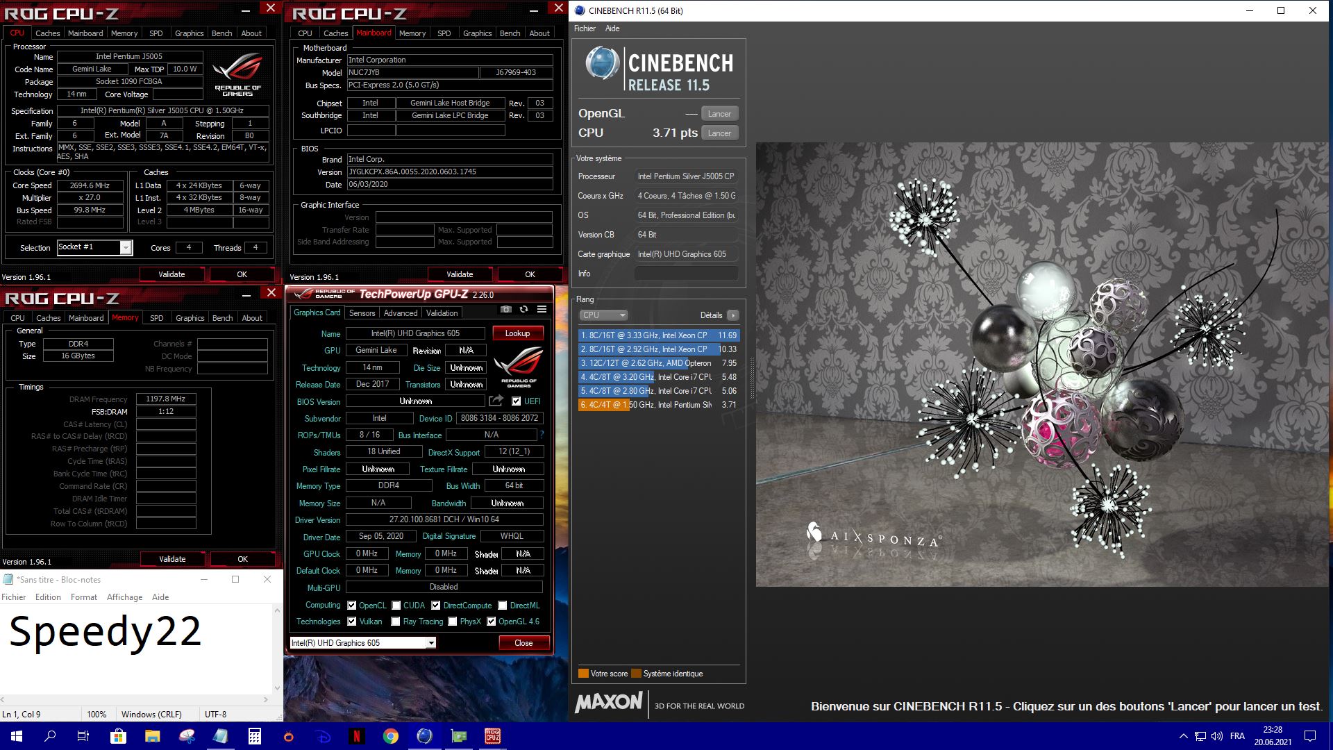The image size is (1333, 750).
Task: Click the Close button in GPU-Z
Action: point(523,643)
